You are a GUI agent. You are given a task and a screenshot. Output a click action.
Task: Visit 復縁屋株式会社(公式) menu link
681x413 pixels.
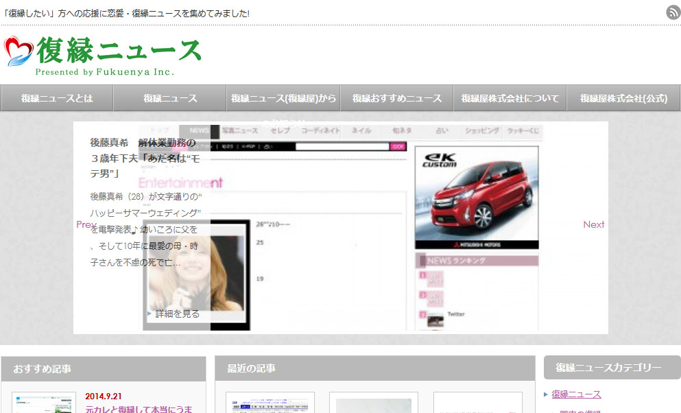[623, 98]
